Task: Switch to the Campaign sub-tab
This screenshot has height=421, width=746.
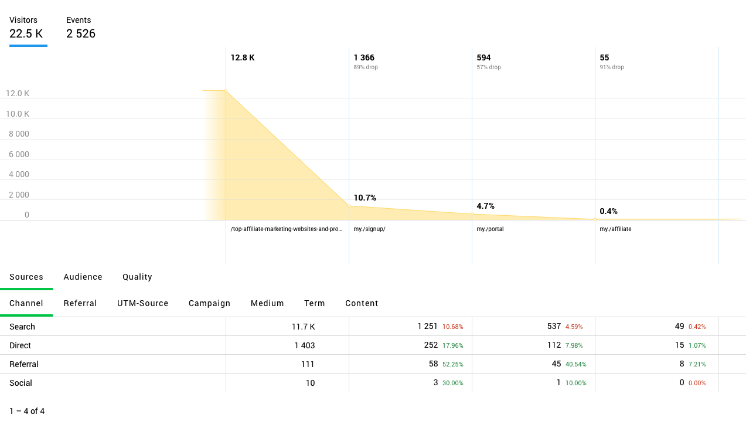Action: coord(209,303)
